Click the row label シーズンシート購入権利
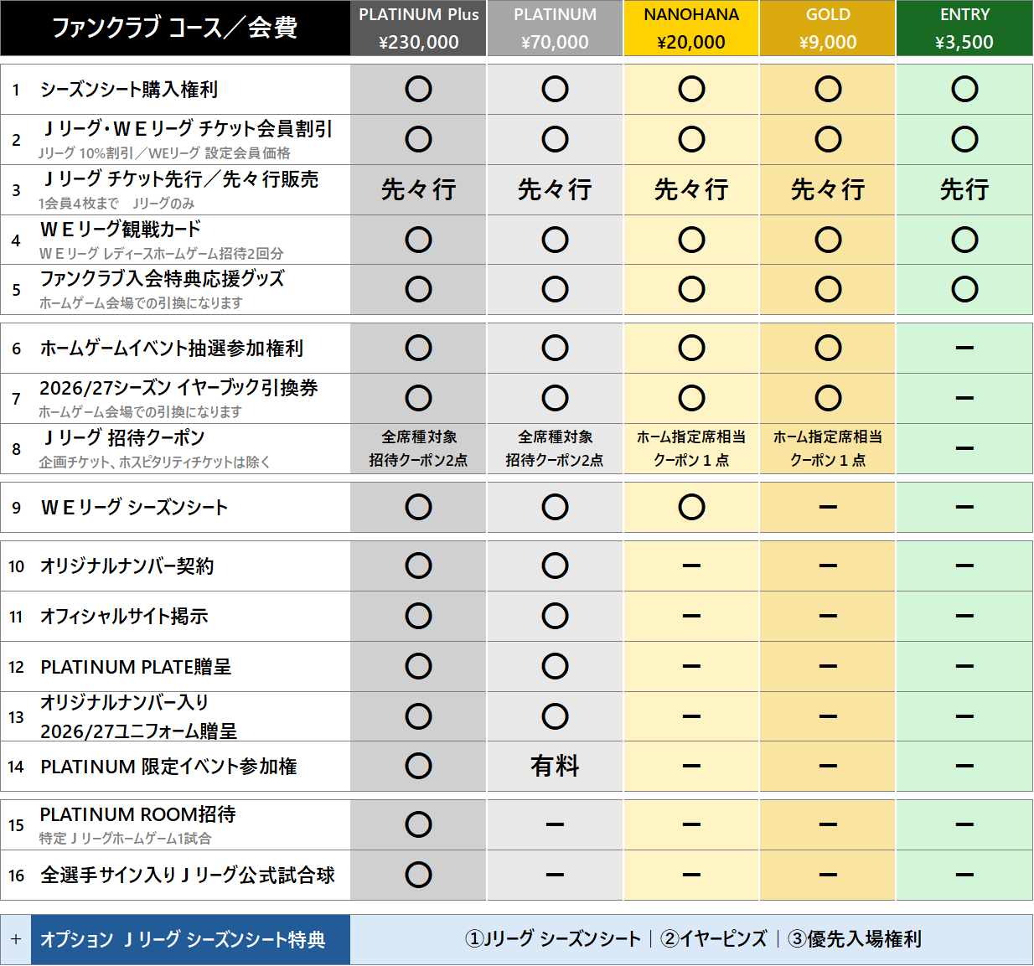Viewport: 1034px width, 966px height. pos(129,89)
